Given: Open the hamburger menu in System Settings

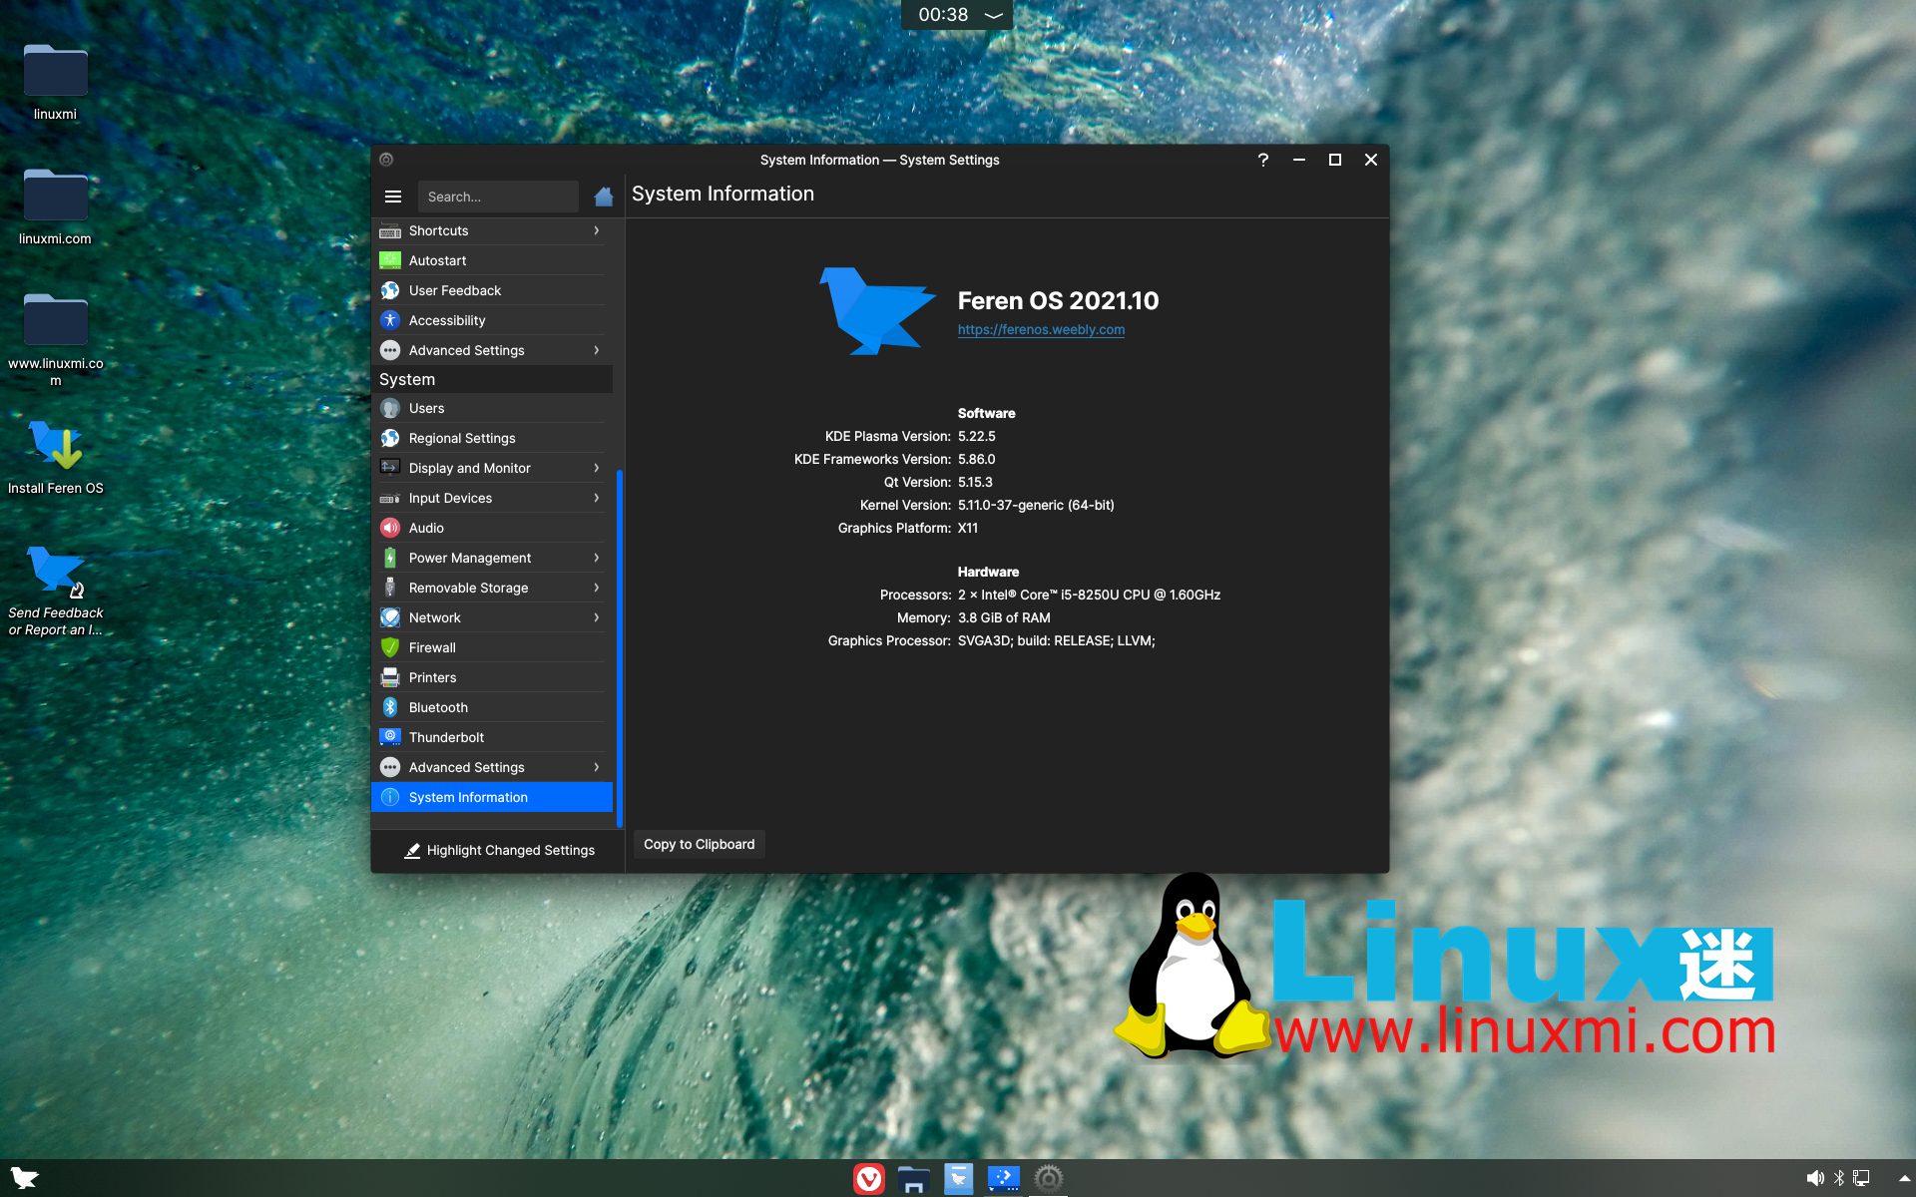Looking at the screenshot, I should (x=393, y=197).
